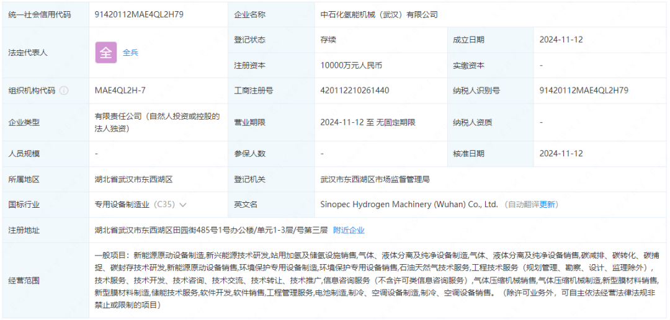Screen dimensions: 670x320
Task: Click 成立日期 value 2024-11-12
Action: (561, 40)
